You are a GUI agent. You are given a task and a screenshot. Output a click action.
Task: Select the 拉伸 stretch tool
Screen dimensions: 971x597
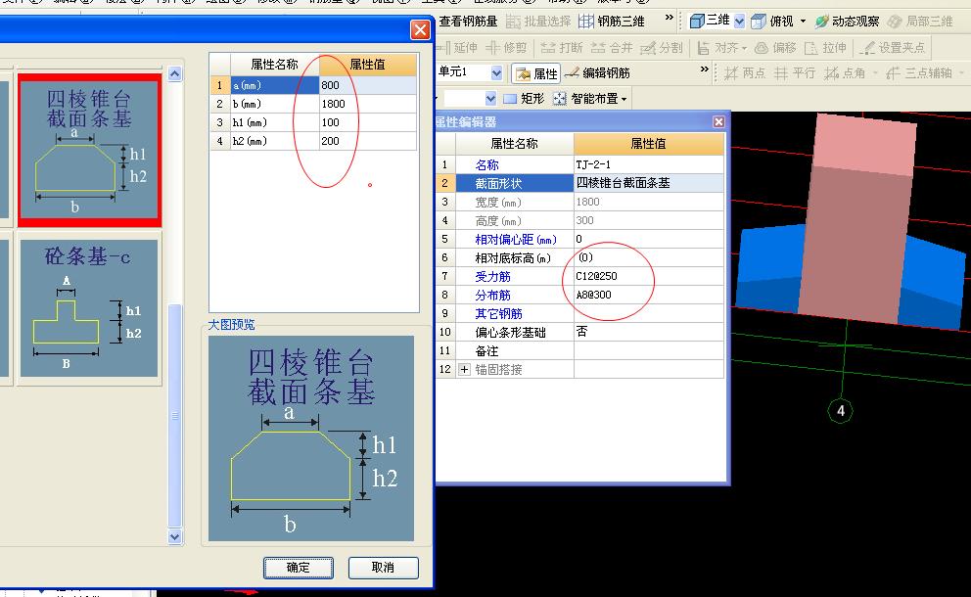coord(825,48)
